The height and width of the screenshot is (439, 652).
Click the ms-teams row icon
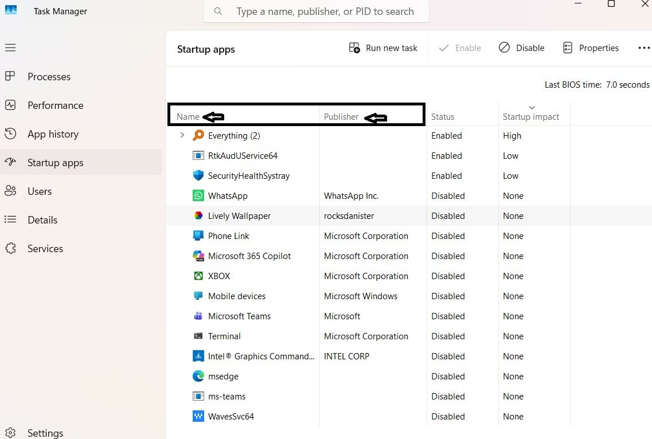tap(198, 396)
